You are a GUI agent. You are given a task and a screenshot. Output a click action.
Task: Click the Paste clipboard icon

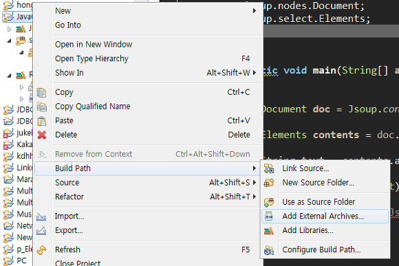coord(42,120)
